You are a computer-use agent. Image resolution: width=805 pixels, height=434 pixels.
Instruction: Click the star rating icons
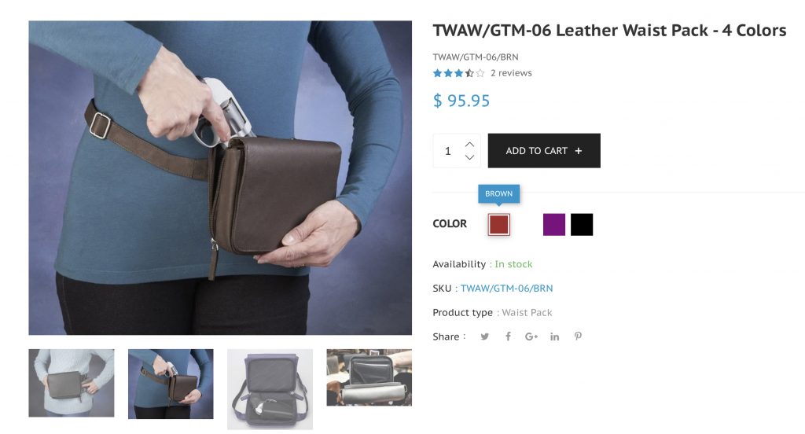click(x=458, y=73)
